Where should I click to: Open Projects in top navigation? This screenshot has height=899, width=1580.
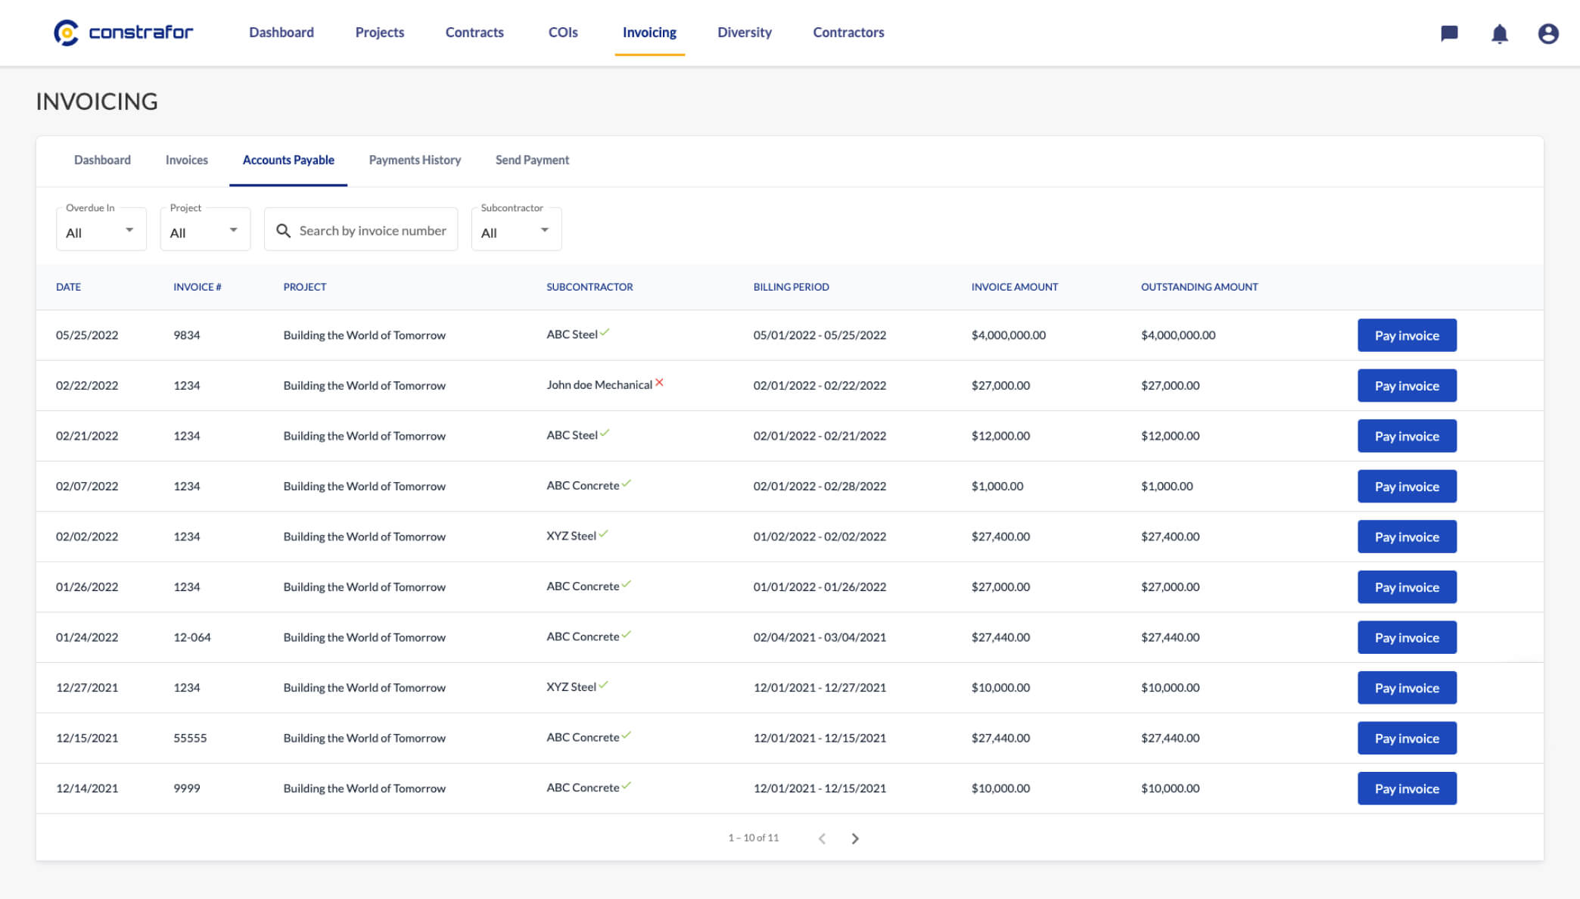[380, 33]
